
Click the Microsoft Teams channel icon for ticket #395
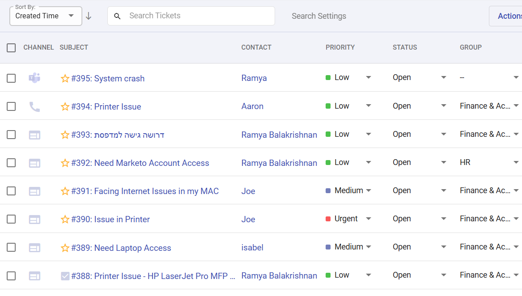click(34, 77)
